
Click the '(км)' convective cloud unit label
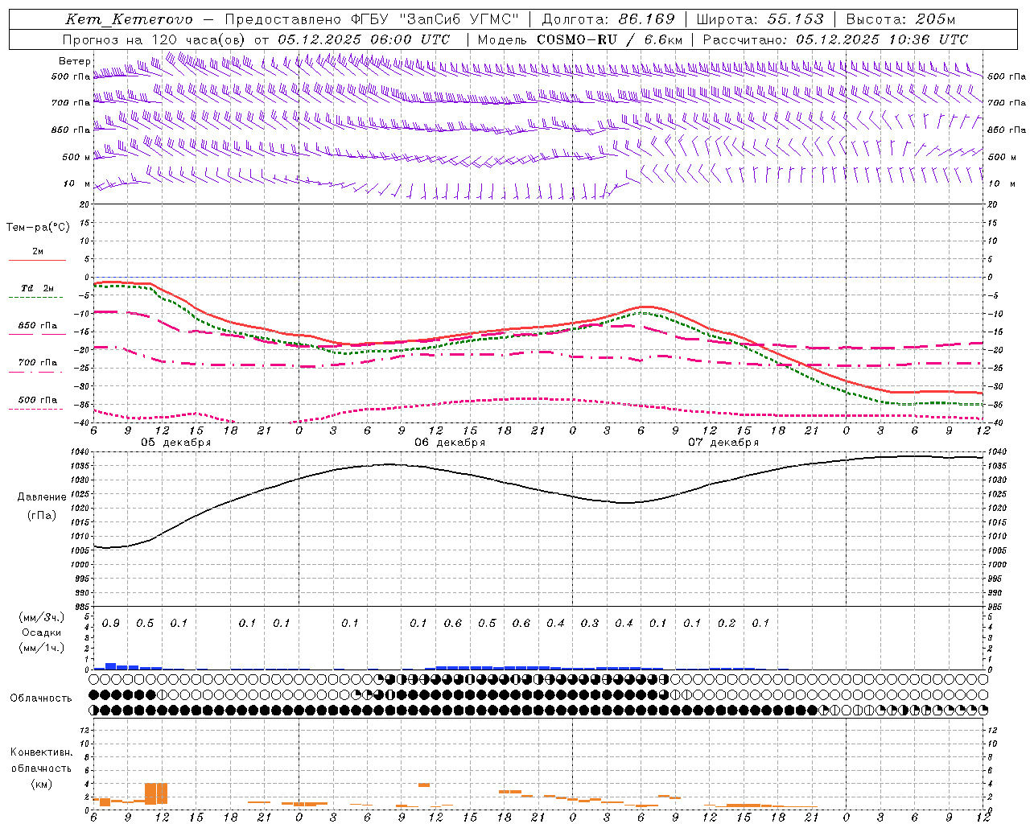(x=41, y=784)
